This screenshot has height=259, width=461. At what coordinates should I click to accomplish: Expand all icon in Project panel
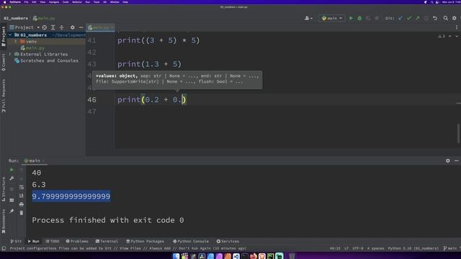(x=53, y=27)
